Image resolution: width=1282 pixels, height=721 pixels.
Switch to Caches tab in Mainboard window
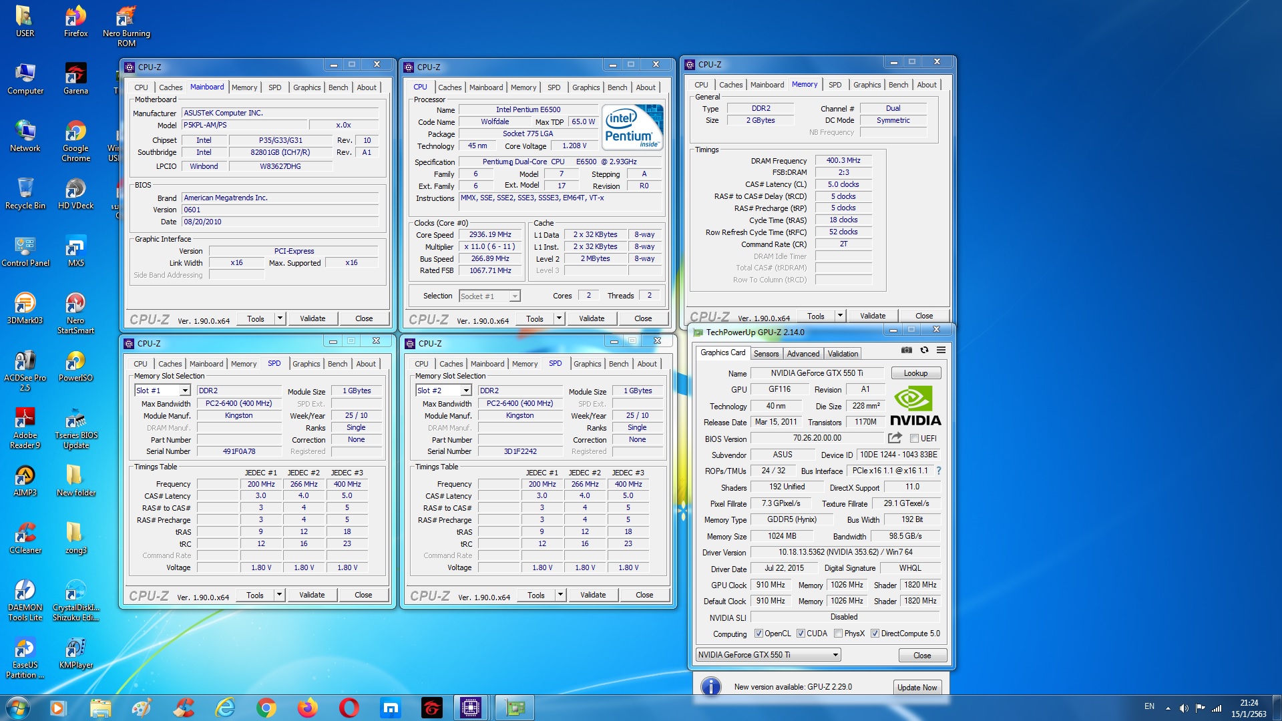point(170,87)
